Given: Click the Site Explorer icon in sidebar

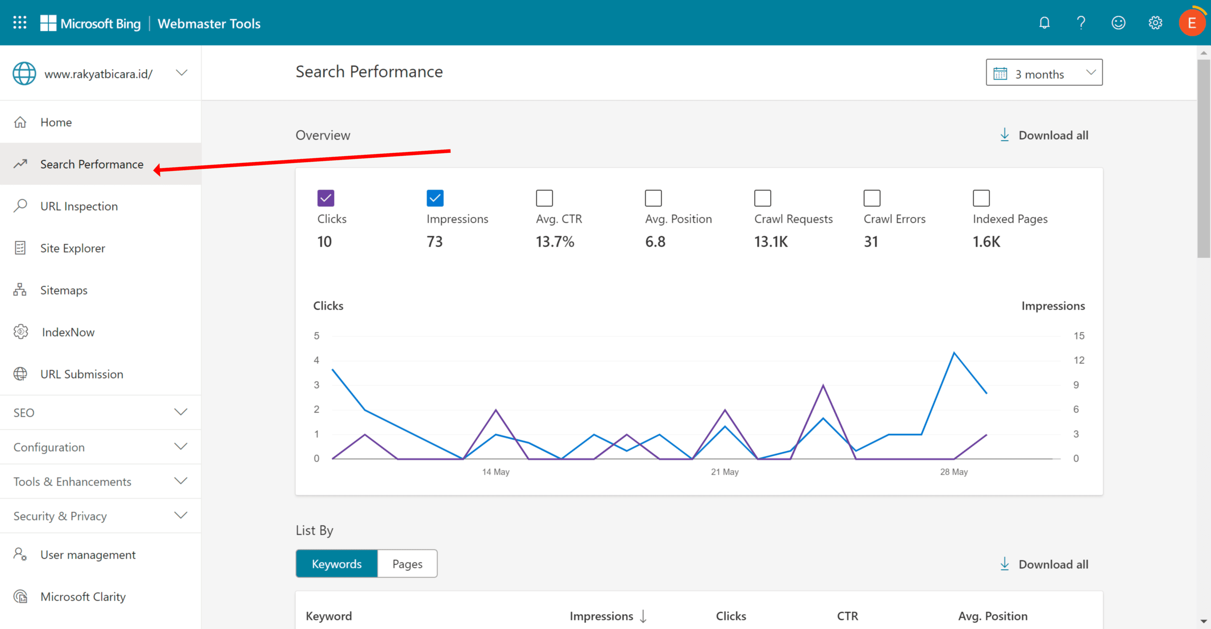Looking at the screenshot, I should [21, 248].
